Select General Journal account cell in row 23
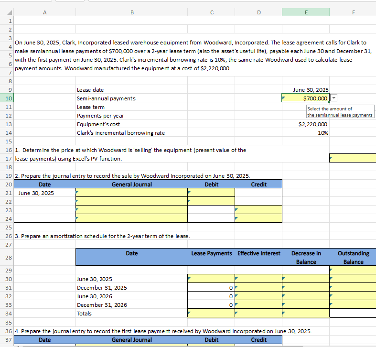This screenshot has height=347, width=376. [x=132, y=210]
